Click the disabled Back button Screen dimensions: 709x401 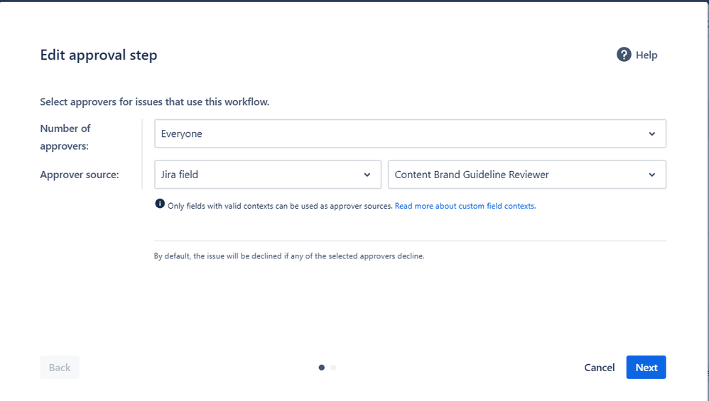pyautogui.click(x=60, y=367)
